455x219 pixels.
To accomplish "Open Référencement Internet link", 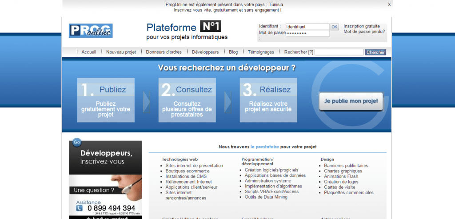I will click(x=188, y=182).
